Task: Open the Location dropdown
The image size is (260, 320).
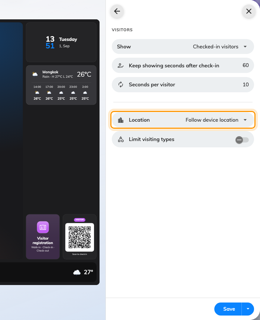Action: pos(183,120)
